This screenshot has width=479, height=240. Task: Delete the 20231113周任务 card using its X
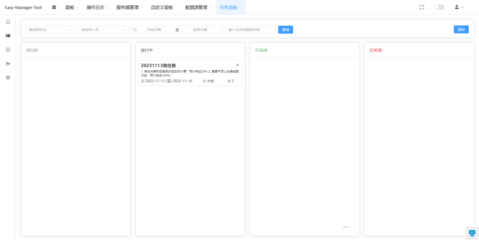click(x=237, y=65)
